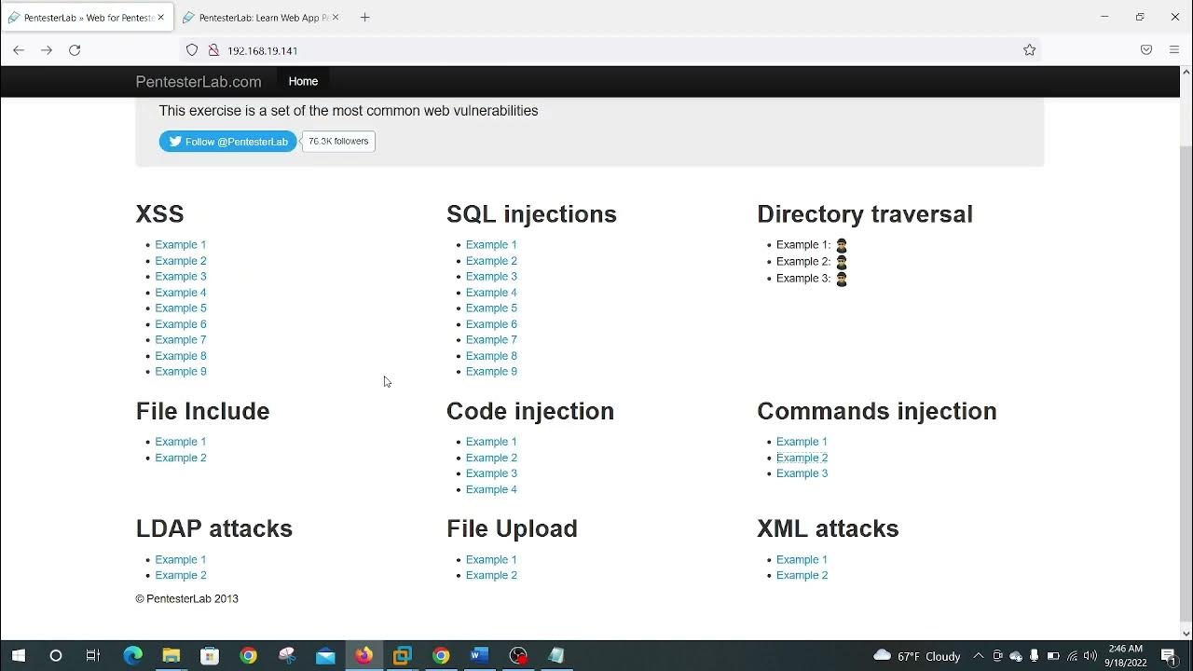
Task: Open the Windows Start menu
Action: (18, 655)
